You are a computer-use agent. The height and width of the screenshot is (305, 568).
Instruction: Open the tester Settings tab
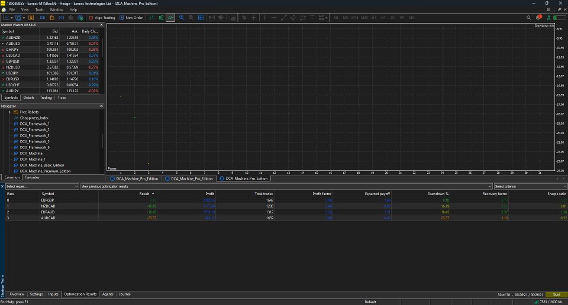36,294
